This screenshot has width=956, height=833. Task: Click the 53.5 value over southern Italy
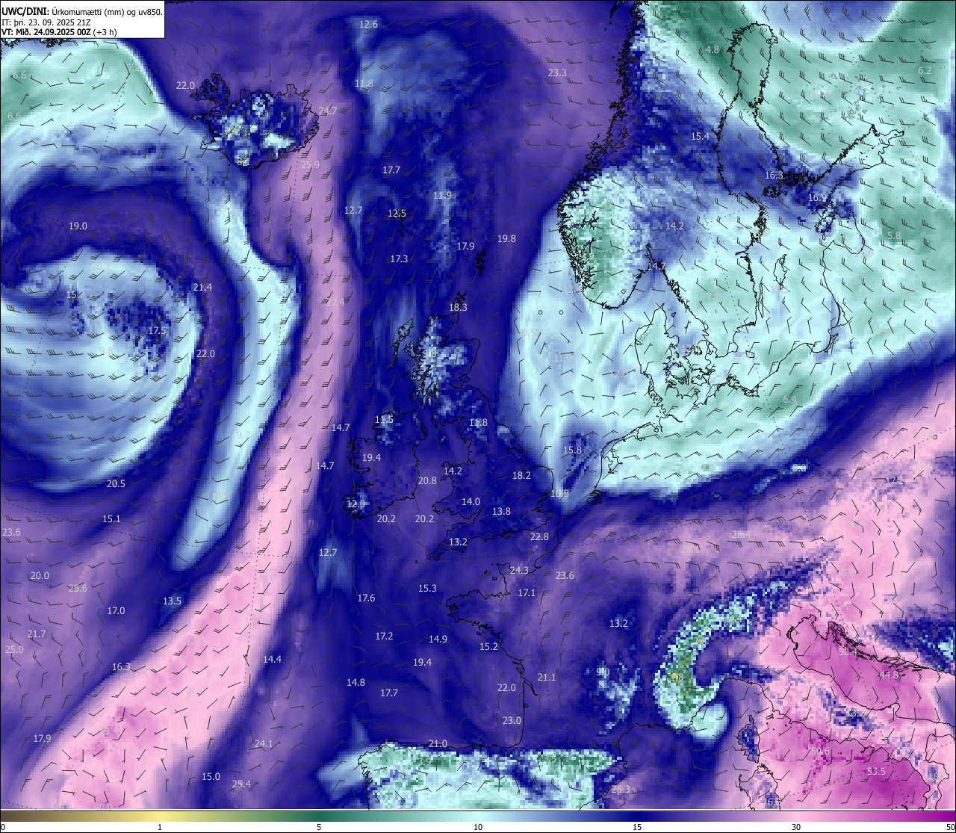click(876, 772)
